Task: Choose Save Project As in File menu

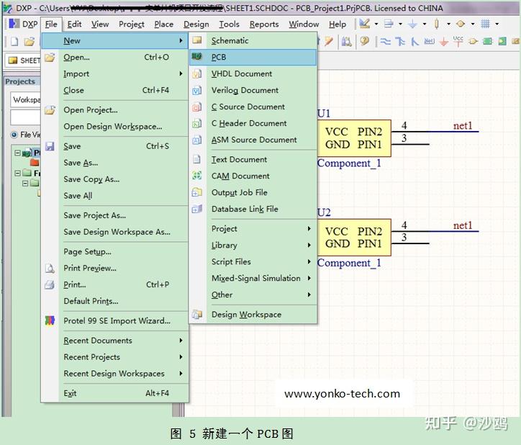Action: (115, 215)
